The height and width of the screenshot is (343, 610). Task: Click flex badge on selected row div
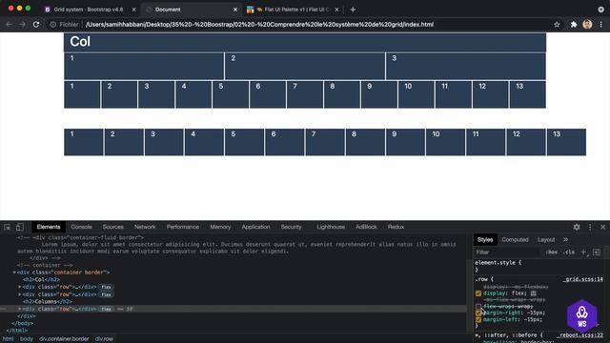[x=106, y=309]
